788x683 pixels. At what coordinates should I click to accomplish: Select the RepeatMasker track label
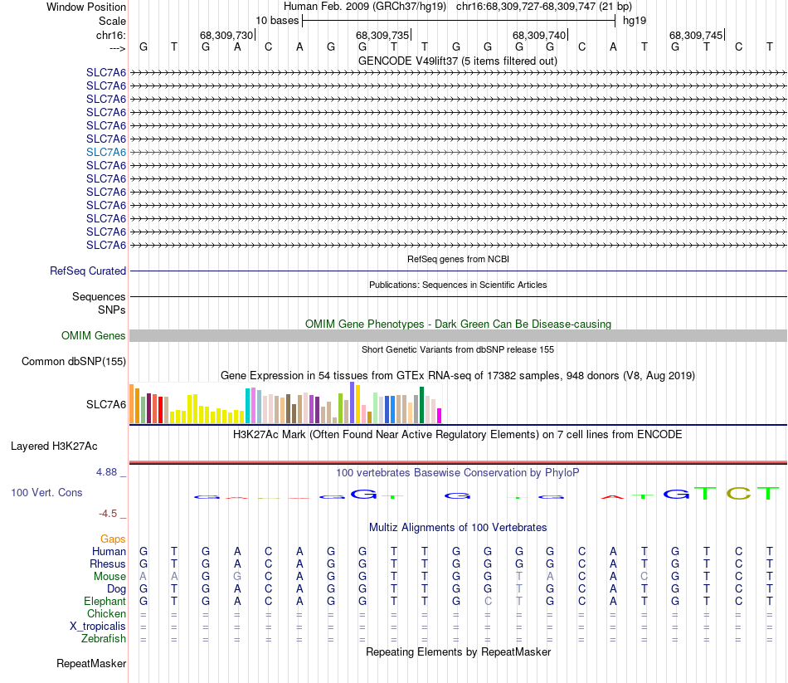click(x=91, y=663)
